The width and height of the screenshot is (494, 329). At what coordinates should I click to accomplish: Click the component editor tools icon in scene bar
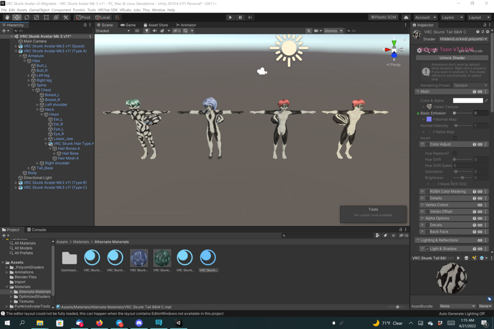[x=308, y=31]
